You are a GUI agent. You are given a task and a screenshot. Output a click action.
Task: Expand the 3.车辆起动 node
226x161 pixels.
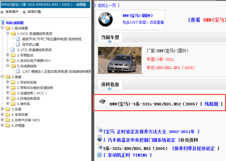pyautogui.click(x=8, y=55)
